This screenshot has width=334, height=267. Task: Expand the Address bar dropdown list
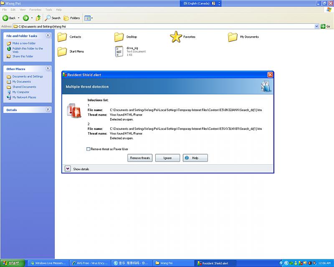[316, 26]
